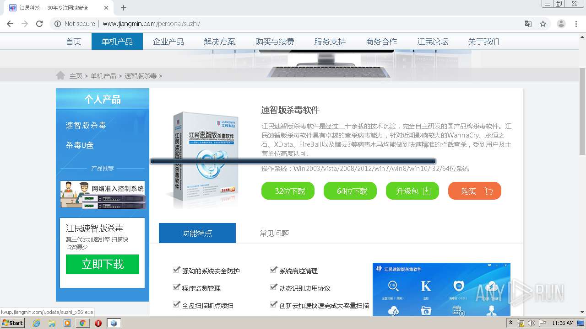Open Chrome three-dot menu
586x329 pixels.
click(576, 24)
